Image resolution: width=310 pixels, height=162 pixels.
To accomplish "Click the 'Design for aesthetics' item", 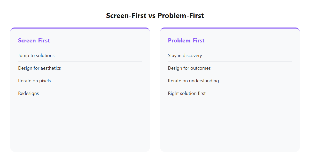I will click(80, 68).
